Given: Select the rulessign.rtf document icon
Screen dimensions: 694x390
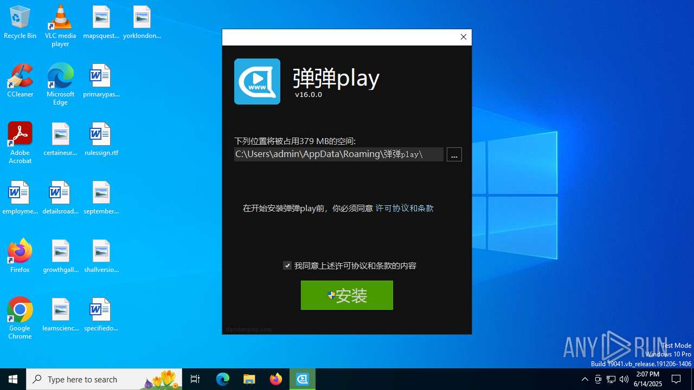Looking at the screenshot, I should point(101,139).
